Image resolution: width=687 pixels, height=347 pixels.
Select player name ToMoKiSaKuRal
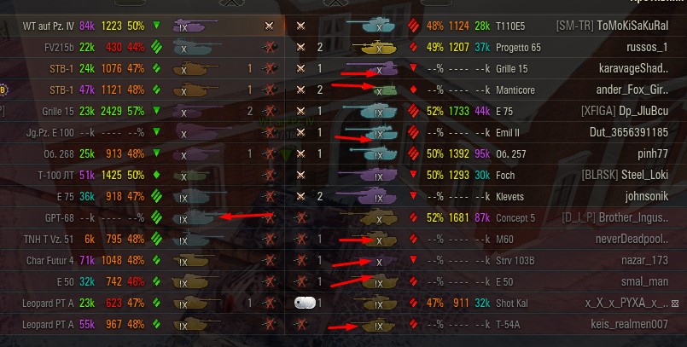pyautogui.click(x=632, y=26)
